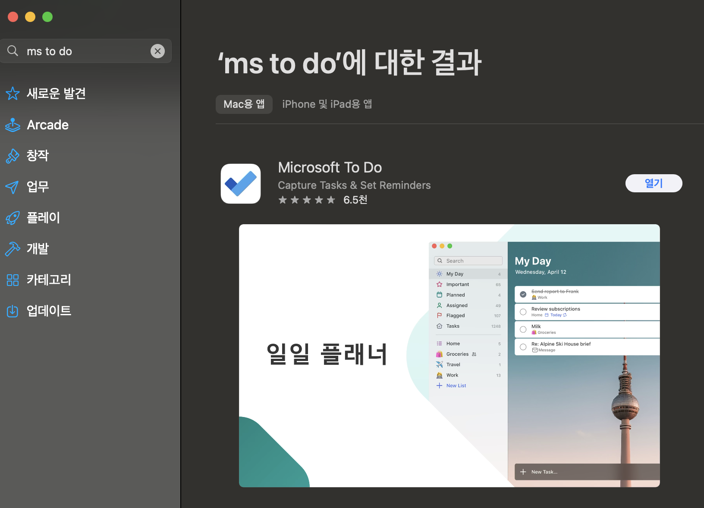
Task: Click the Arcade joystick icon
Action: (13, 125)
